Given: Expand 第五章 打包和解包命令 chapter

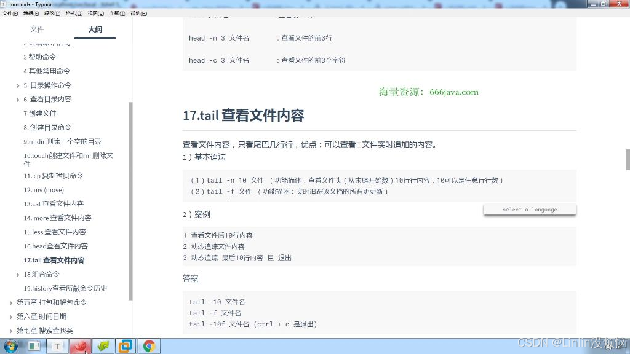Looking at the screenshot, I should click(11, 303).
